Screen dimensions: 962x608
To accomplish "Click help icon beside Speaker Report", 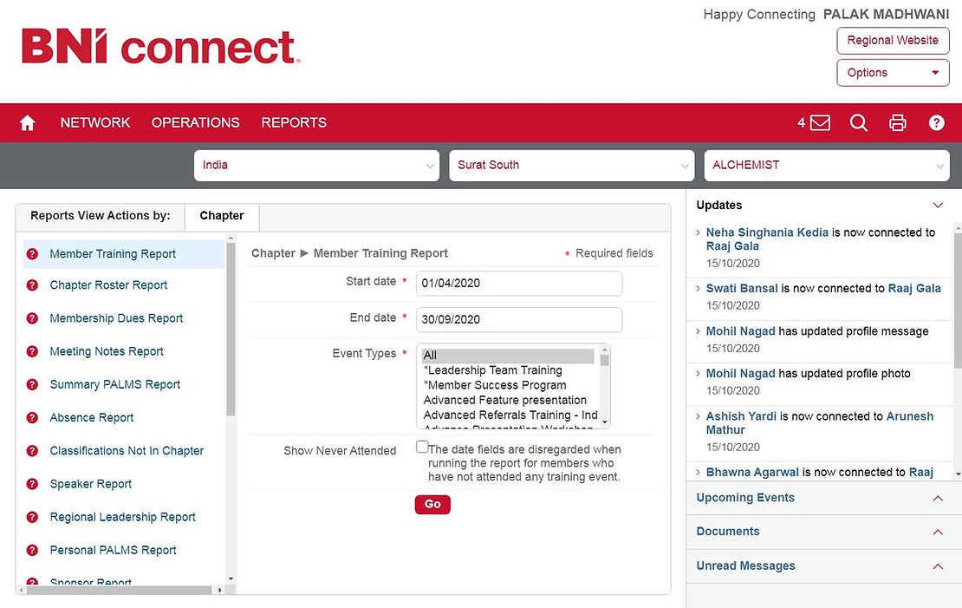I will click(x=32, y=484).
